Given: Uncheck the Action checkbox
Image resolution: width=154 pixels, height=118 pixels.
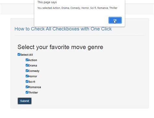Looking at the screenshot, I should click(x=27, y=60).
